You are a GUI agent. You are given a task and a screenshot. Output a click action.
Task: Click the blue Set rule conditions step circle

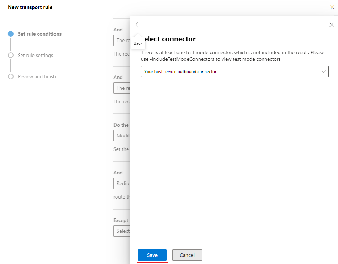(x=11, y=34)
